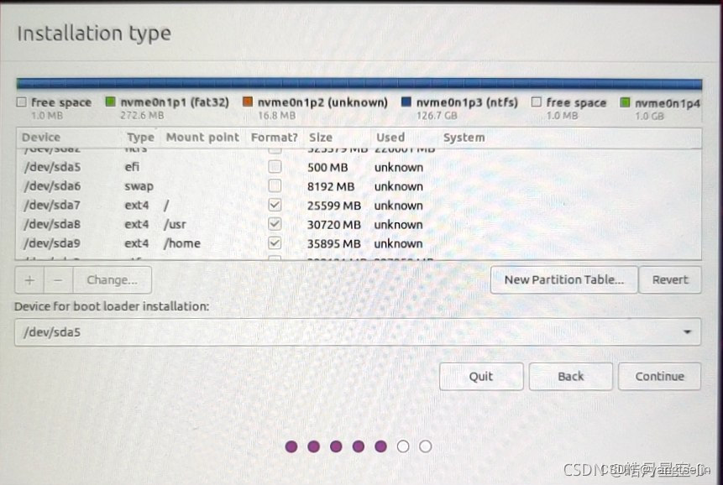Click the 35895 MB size cell

pyautogui.click(x=334, y=243)
